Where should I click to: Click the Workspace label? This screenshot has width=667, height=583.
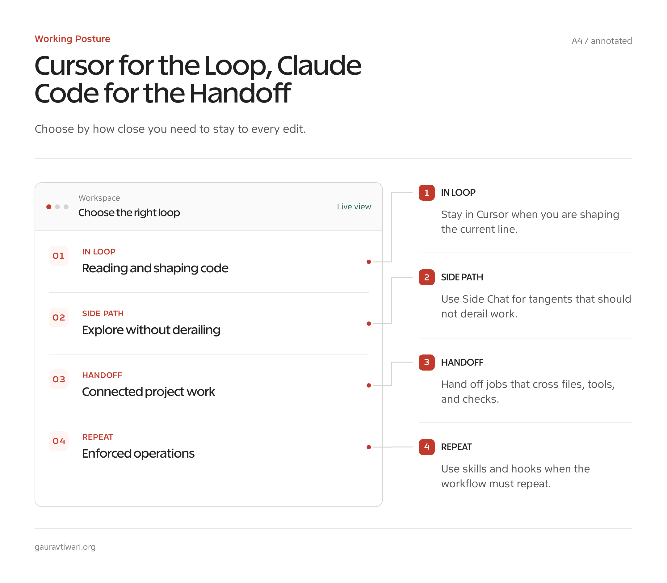pyautogui.click(x=99, y=198)
